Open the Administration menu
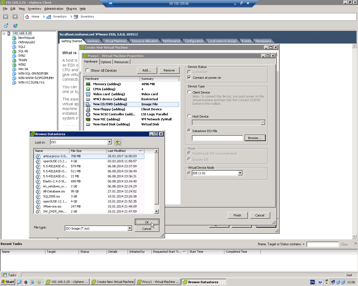The width and height of the screenshot is (358, 286). pos(54,9)
